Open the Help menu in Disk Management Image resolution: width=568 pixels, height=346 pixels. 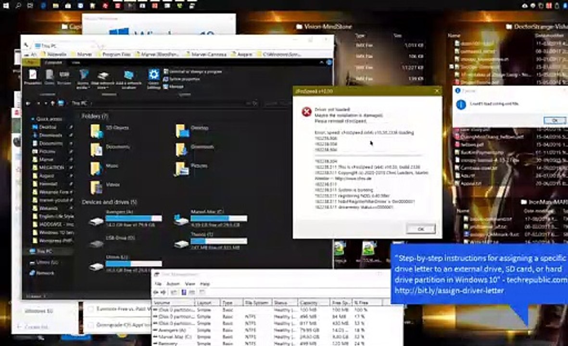tap(205, 284)
